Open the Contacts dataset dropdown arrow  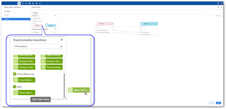point(13,11)
